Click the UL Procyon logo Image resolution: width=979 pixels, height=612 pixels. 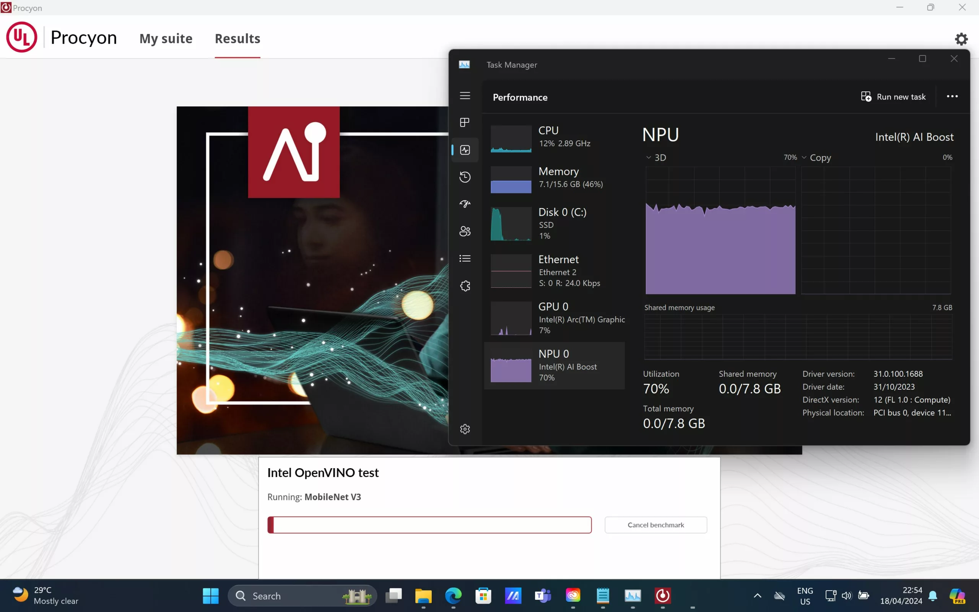click(x=21, y=37)
